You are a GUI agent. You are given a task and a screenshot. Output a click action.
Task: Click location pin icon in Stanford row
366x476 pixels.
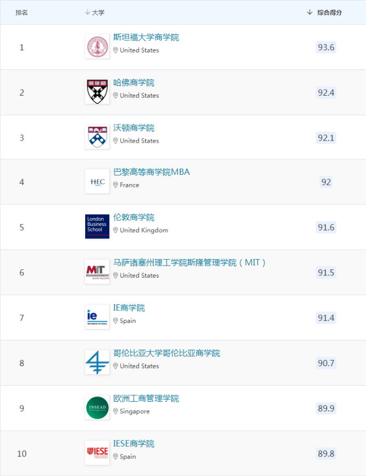tap(116, 50)
